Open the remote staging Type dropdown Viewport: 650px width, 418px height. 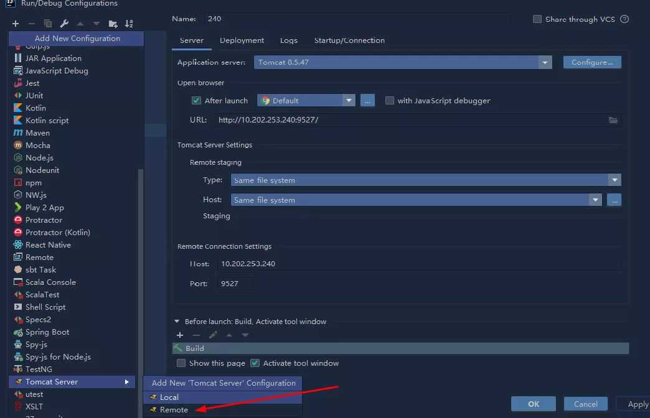pyautogui.click(x=615, y=180)
